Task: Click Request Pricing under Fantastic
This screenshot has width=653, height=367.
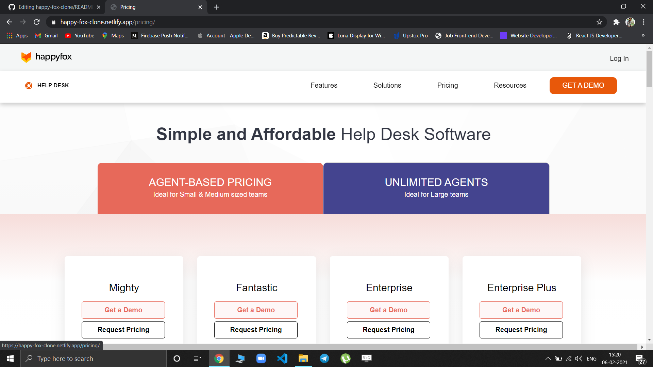Action: [x=256, y=330]
